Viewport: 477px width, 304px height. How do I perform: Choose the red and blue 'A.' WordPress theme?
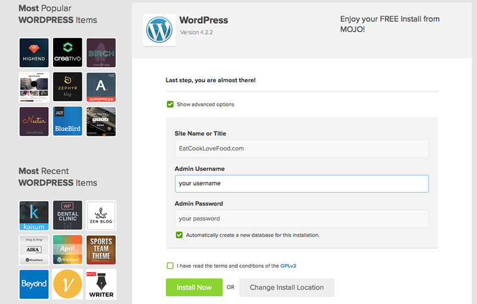[101, 87]
